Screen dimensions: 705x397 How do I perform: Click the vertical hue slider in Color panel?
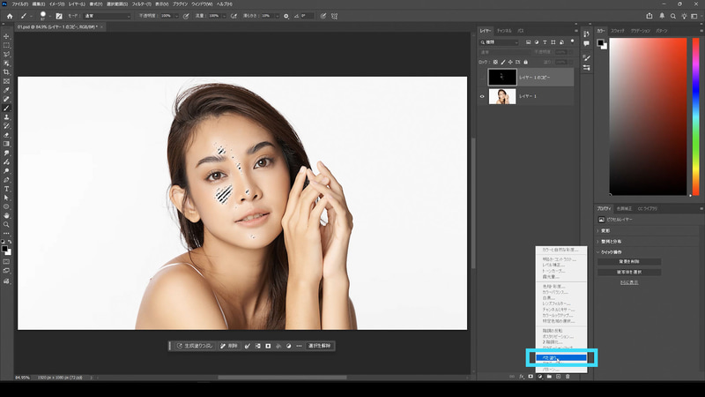694,115
